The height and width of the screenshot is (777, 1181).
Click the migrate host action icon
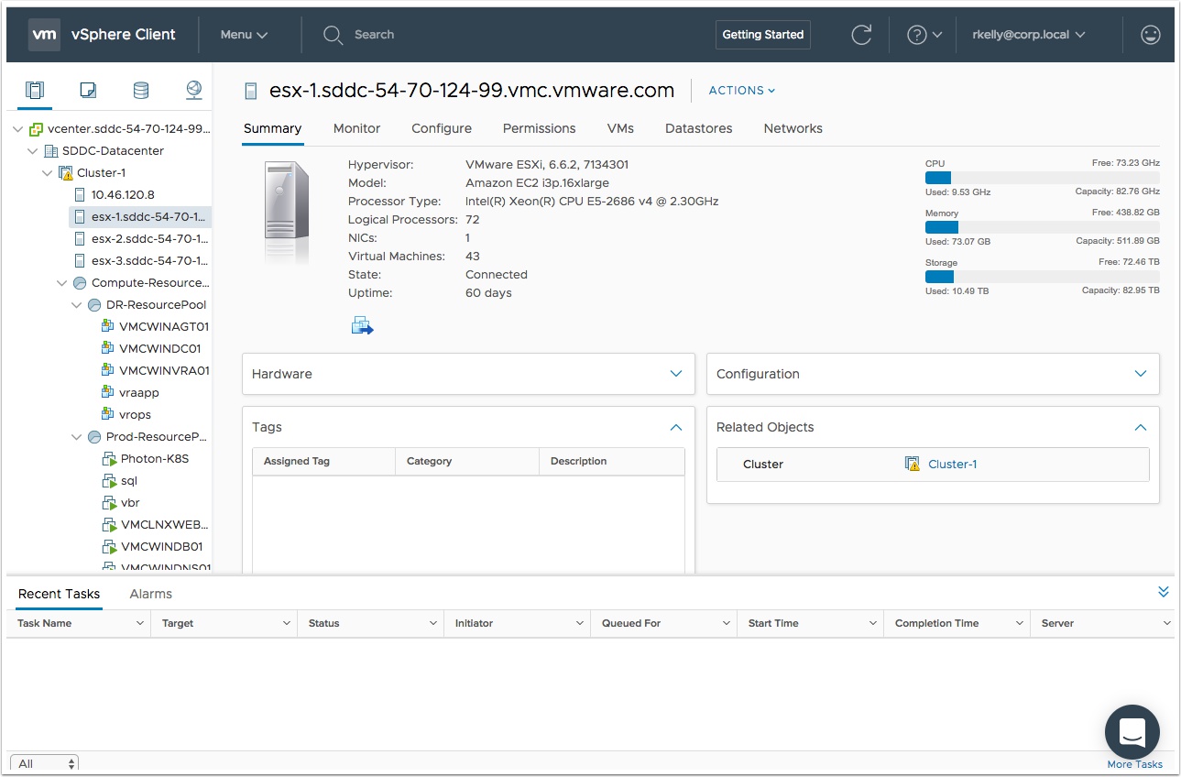tap(362, 325)
